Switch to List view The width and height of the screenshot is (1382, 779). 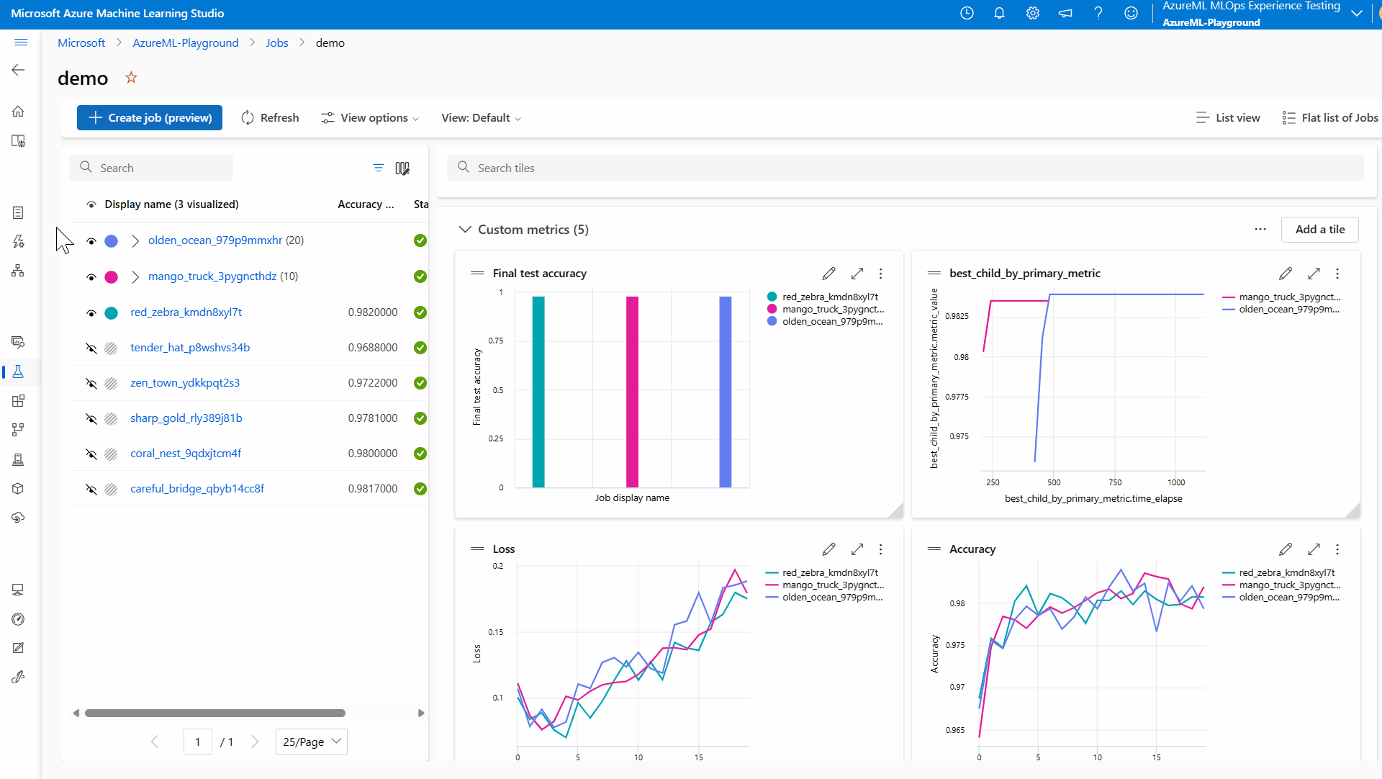(1228, 118)
